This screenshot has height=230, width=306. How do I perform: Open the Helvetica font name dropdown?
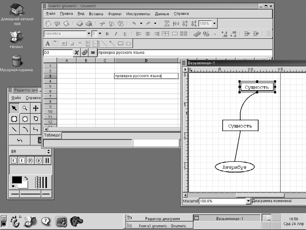[89, 34]
